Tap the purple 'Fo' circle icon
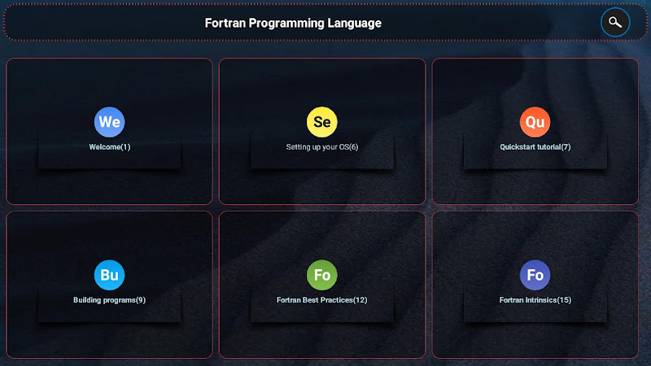 (535, 275)
